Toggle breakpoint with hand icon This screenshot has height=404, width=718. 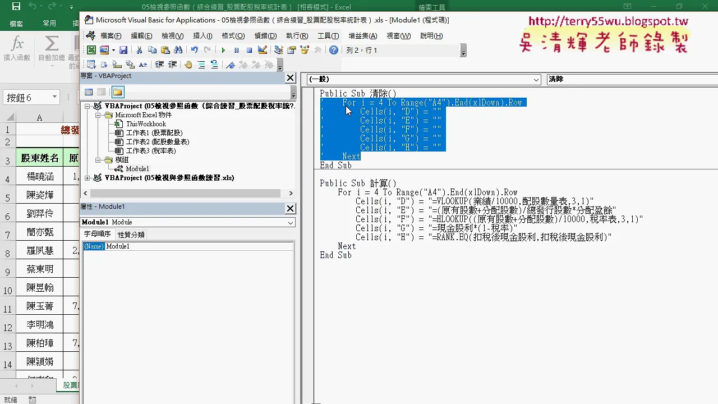pyautogui.click(x=188, y=65)
